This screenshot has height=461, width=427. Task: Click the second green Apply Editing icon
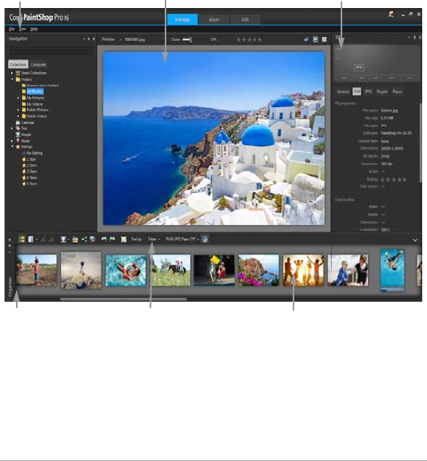112,239
